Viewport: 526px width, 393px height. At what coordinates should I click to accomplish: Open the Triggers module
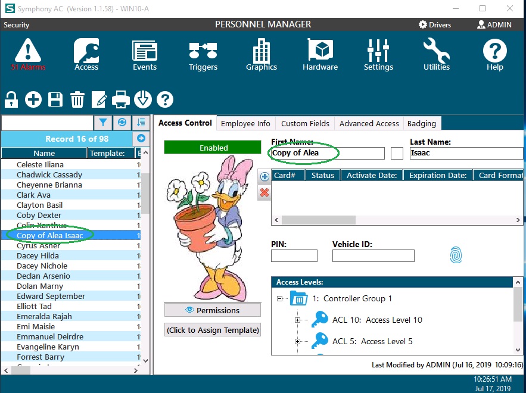pyautogui.click(x=203, y=56)
